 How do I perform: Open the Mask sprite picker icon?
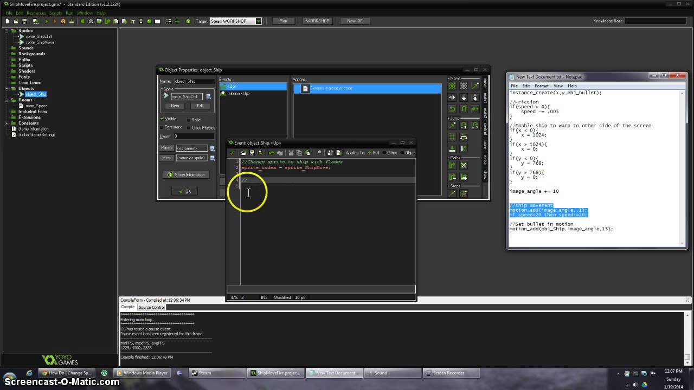tap(213, 158)
